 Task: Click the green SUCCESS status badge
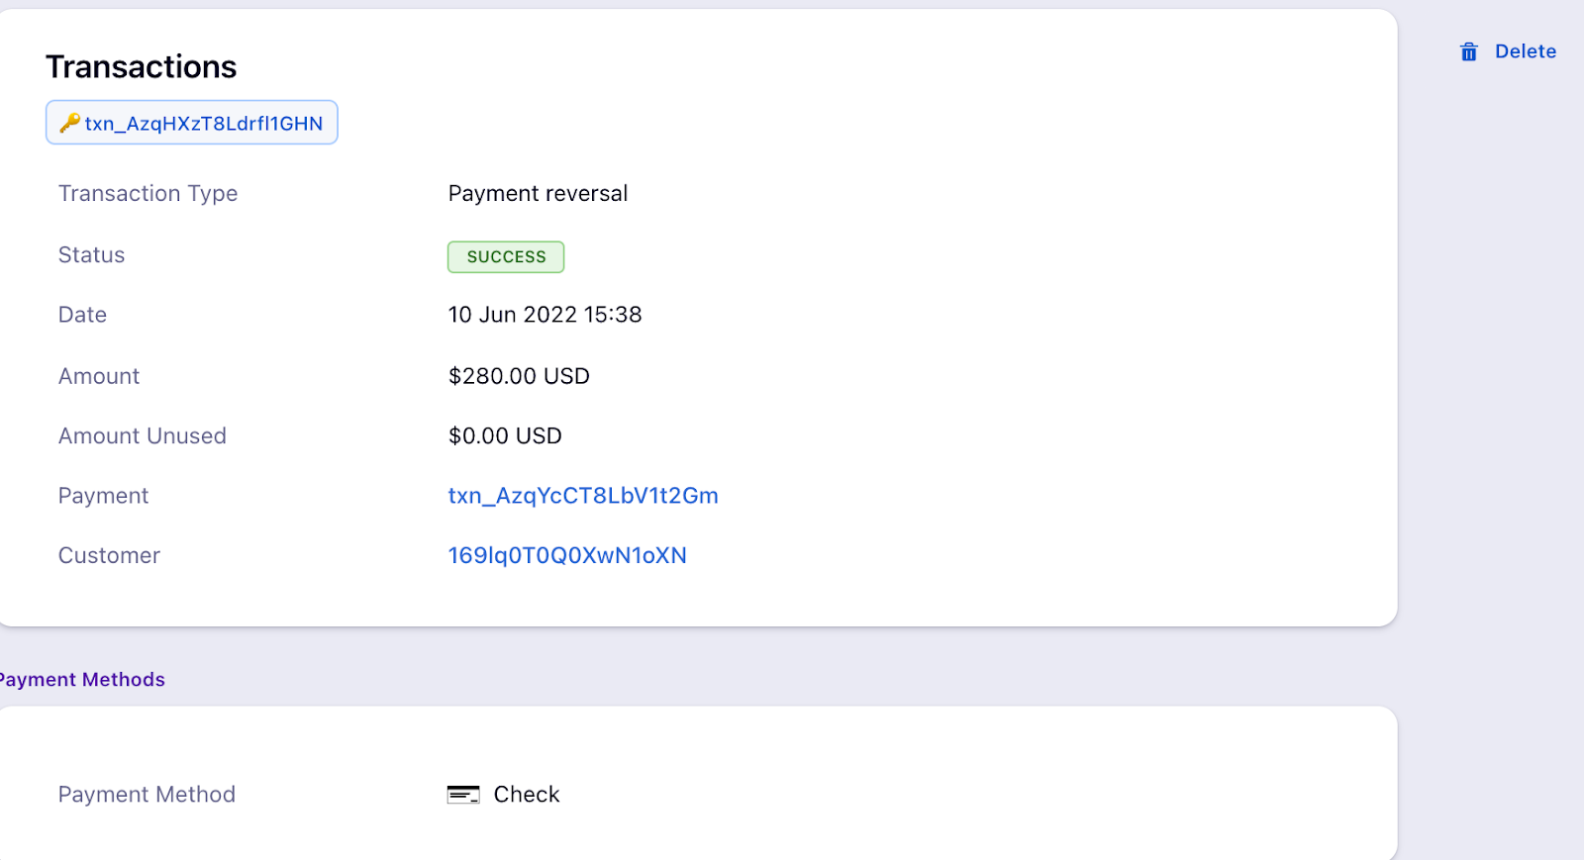coord(506,257)
